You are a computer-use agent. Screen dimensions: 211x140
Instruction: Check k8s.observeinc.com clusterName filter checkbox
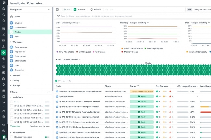[x=12, y=137]
